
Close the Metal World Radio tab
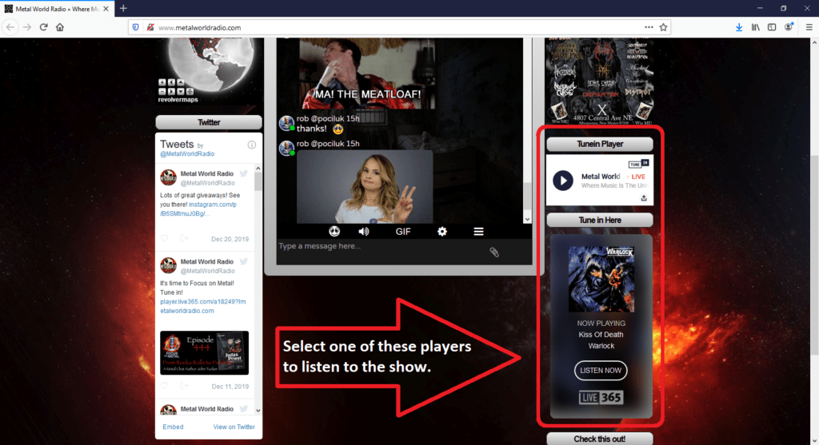106,9
